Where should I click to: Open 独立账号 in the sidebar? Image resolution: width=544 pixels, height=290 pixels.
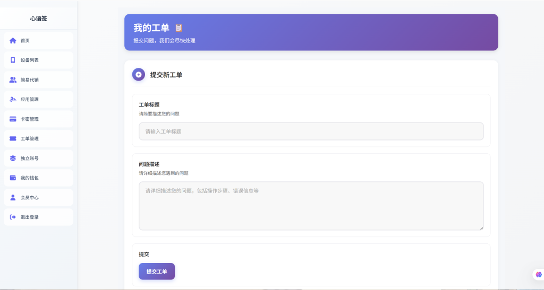pos(38,158)
